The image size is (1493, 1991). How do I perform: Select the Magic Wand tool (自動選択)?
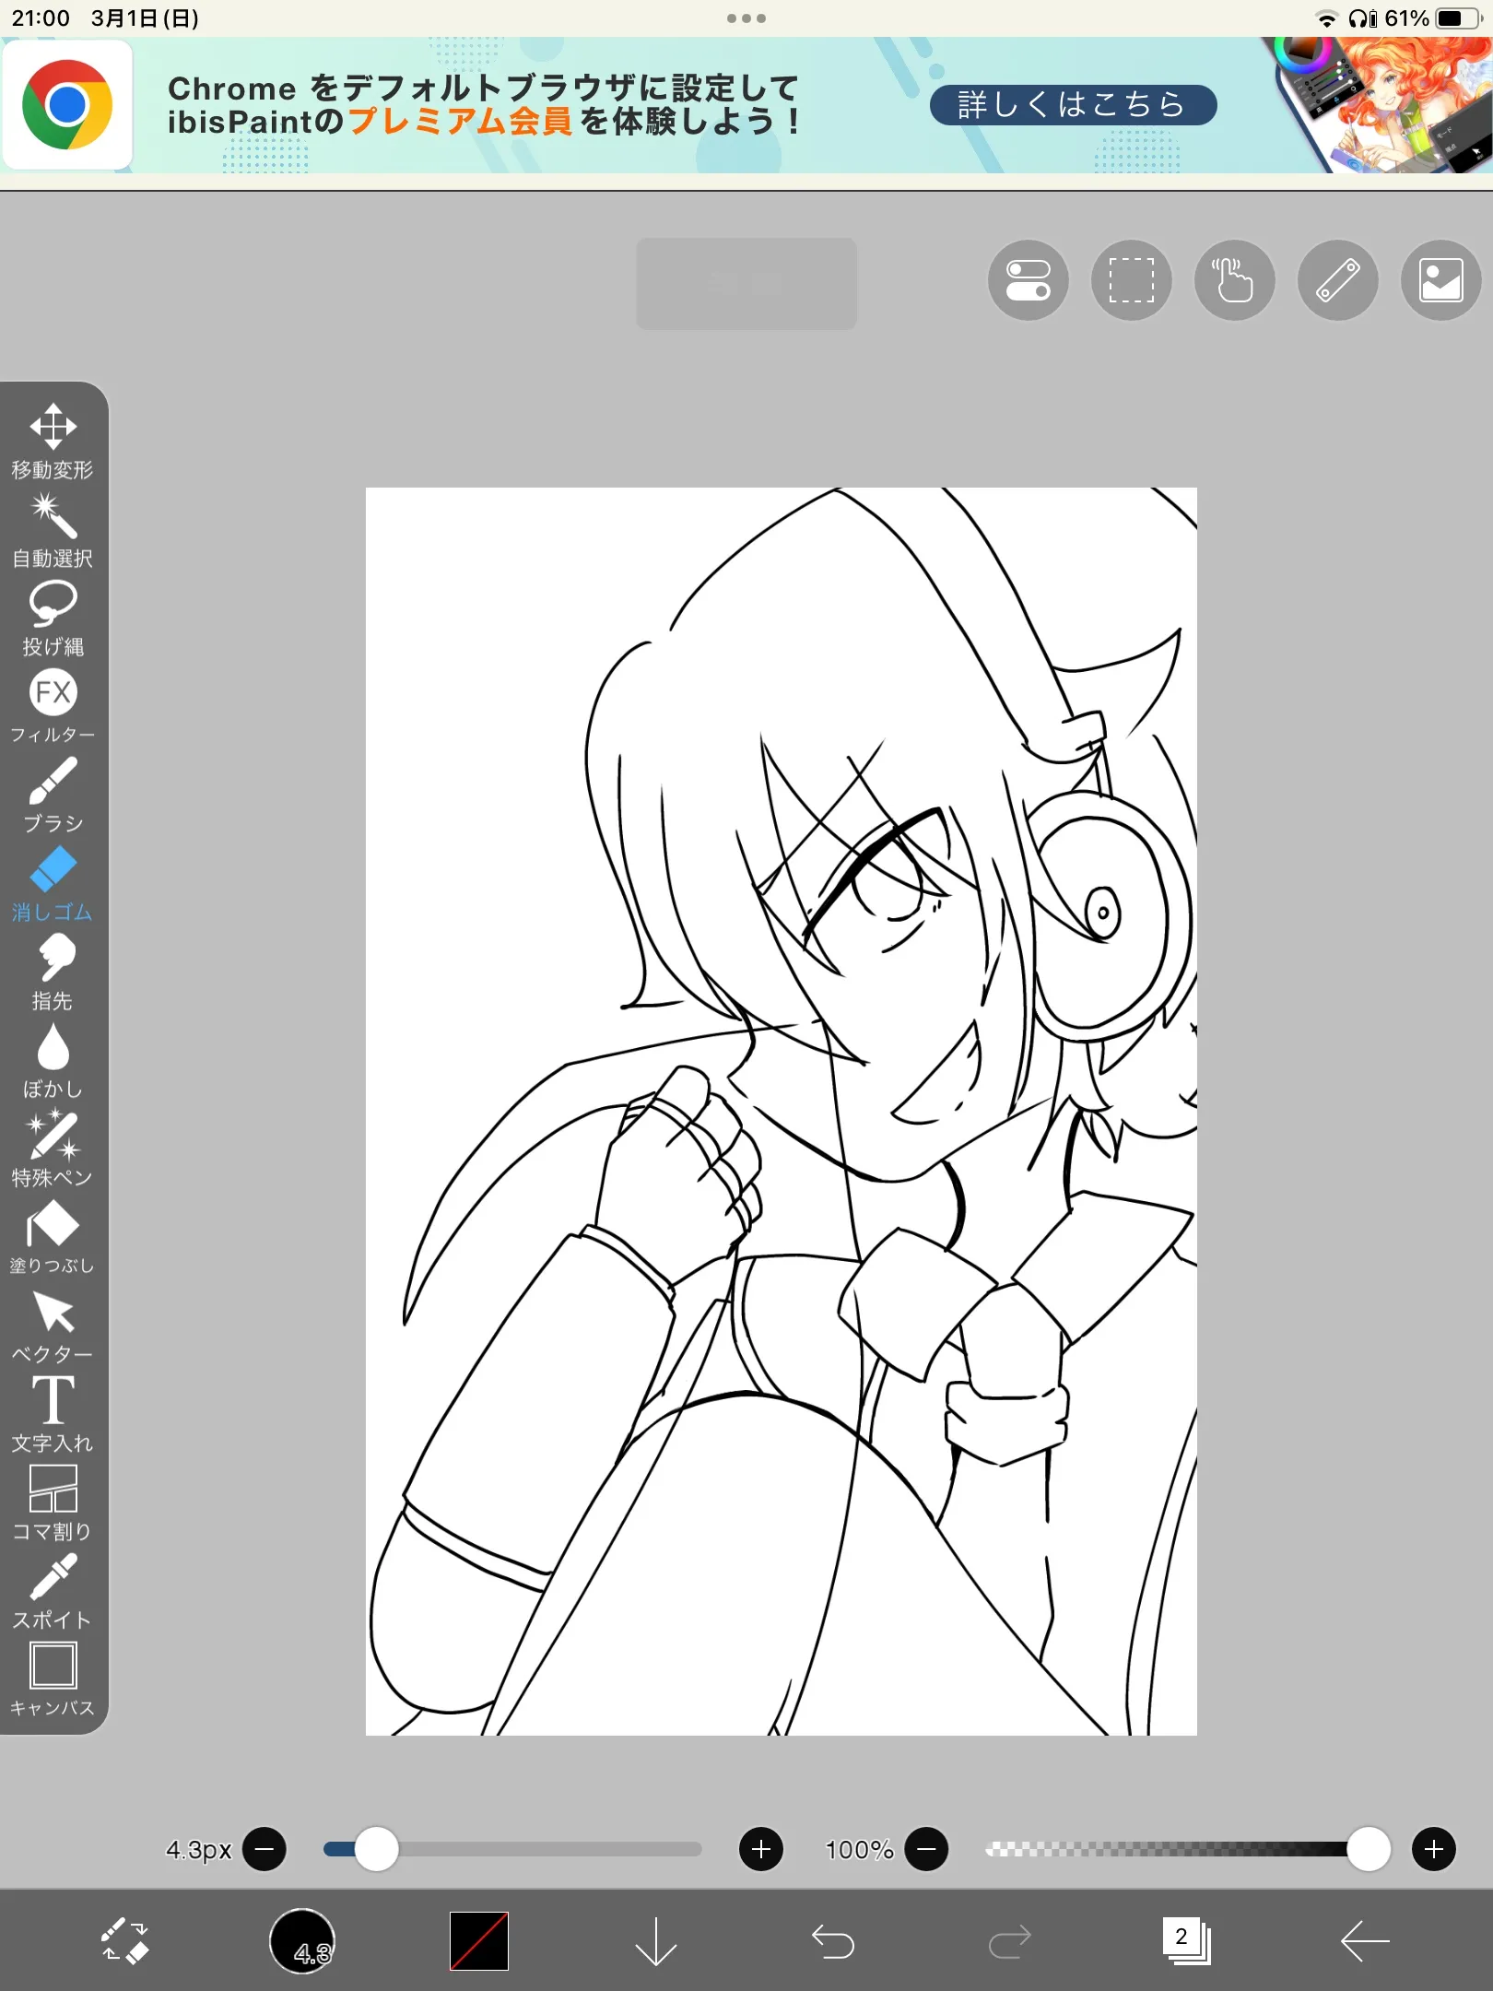click(x=53, y=529)
